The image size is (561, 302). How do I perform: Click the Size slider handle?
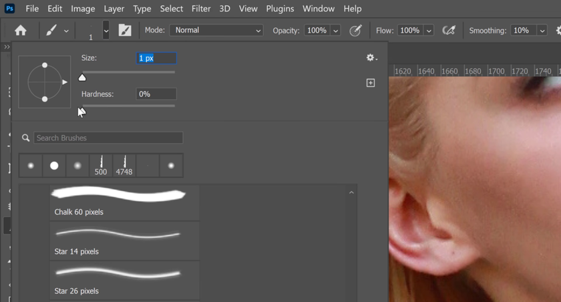[x=82, y=78]
